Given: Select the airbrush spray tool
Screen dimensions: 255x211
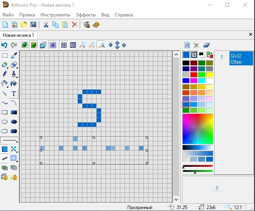Looking at the screenshot, I should point(5,84).
